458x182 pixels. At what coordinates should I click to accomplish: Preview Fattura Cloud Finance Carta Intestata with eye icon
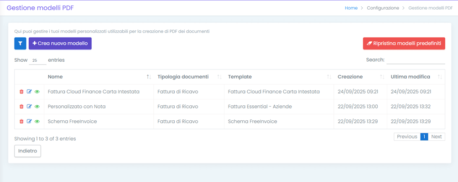point(37,92)
